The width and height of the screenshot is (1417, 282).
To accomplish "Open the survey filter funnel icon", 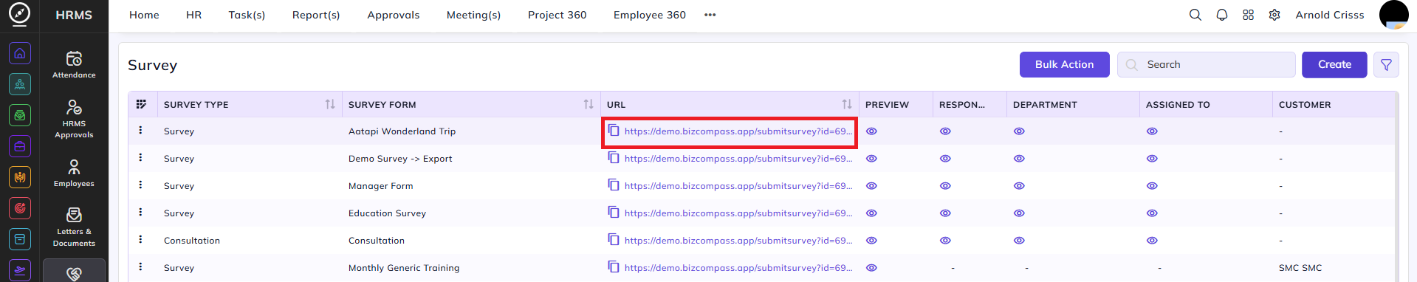I will 1386,65.
